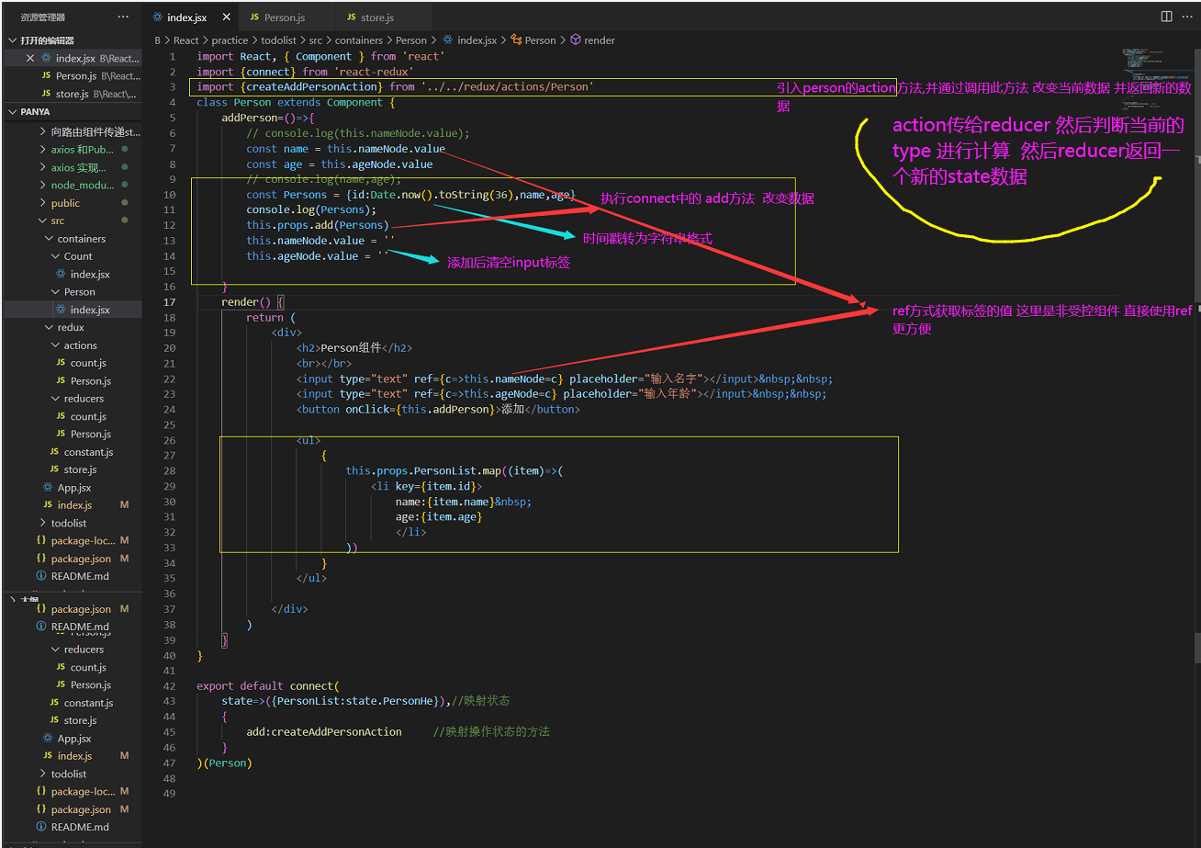This screenshot has width=1201, height=848.
Task: Collapse the actions folder
Action: point(80,345)
